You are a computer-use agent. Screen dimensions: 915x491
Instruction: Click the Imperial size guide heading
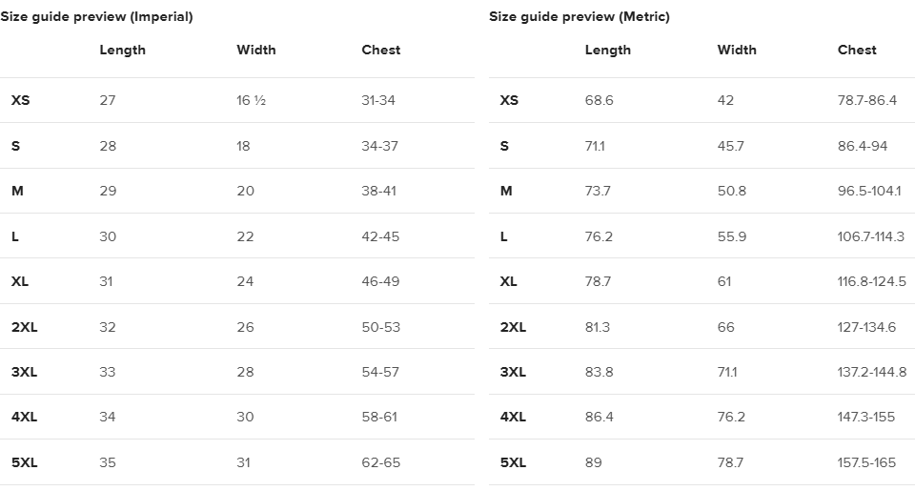click(96, 16)
